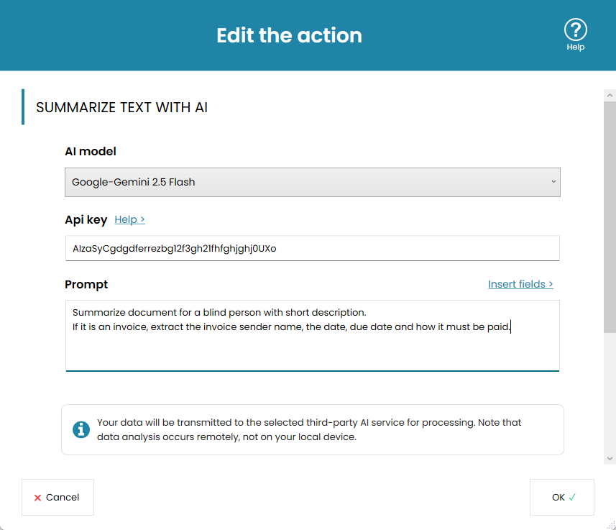Click the green checkmark icon inside OK
The width and height of the screenshot is (616, 530).
pos(571,497)
